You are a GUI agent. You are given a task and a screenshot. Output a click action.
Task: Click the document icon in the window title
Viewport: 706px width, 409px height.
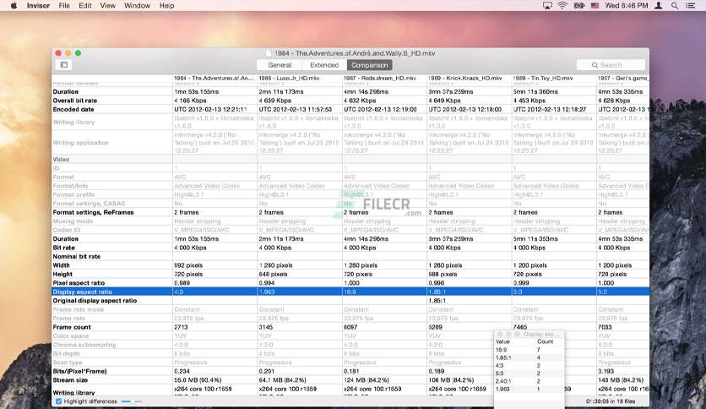[269, 53]
